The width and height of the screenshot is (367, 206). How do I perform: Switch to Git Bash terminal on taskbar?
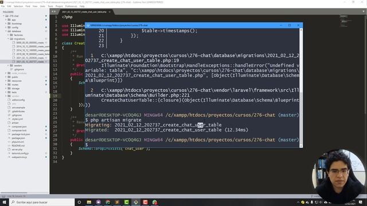[136, 202]
